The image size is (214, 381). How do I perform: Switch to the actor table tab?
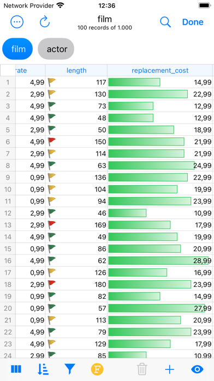[56, 49]
